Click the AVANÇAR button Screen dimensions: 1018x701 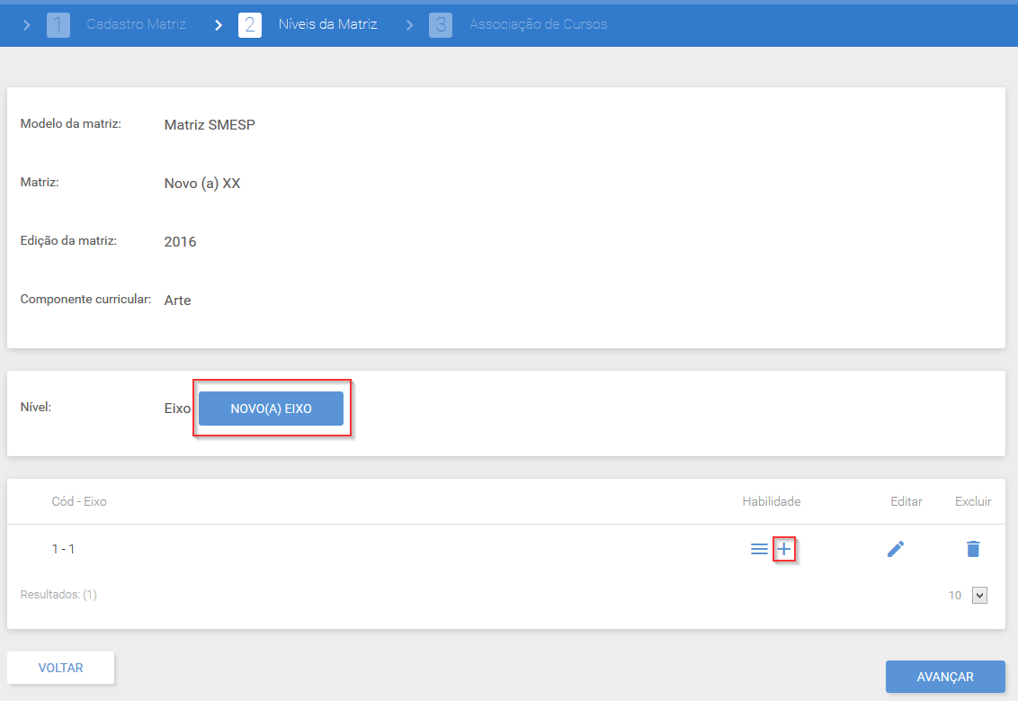[x=945, y=677]
